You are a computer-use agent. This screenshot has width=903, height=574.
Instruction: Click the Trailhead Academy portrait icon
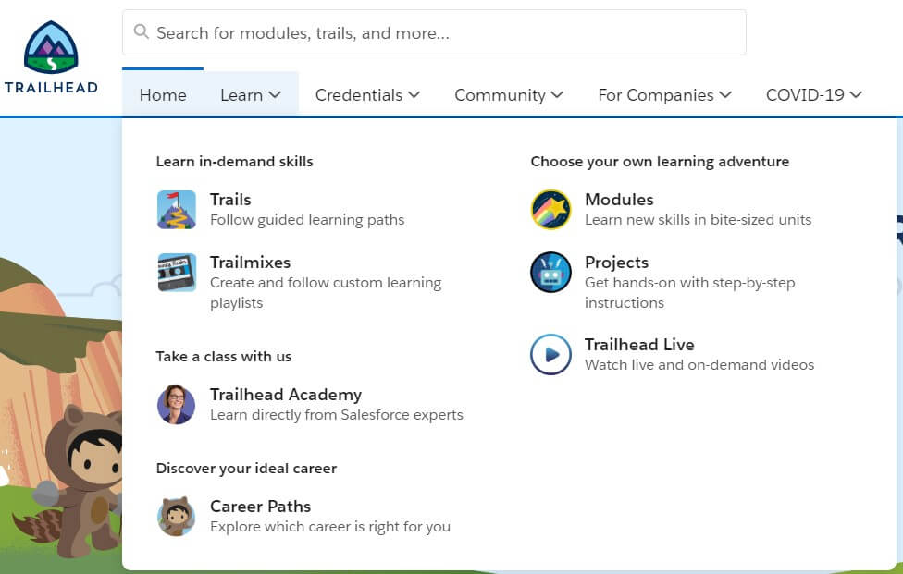[176, 404]
